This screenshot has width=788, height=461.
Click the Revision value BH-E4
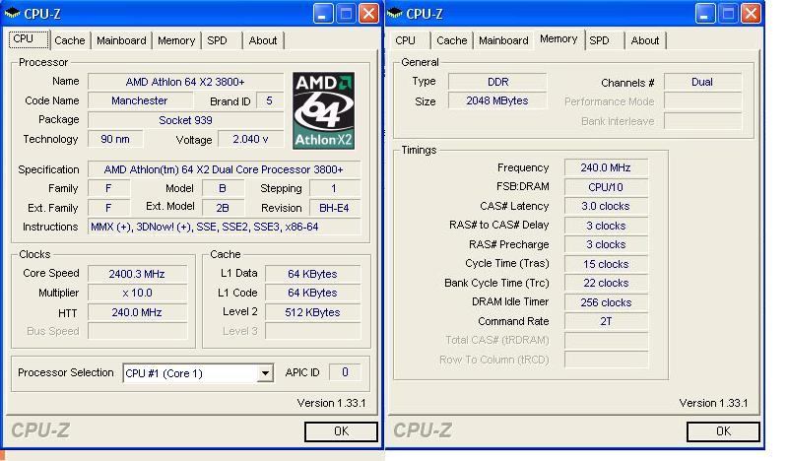[x=334, y=208]
